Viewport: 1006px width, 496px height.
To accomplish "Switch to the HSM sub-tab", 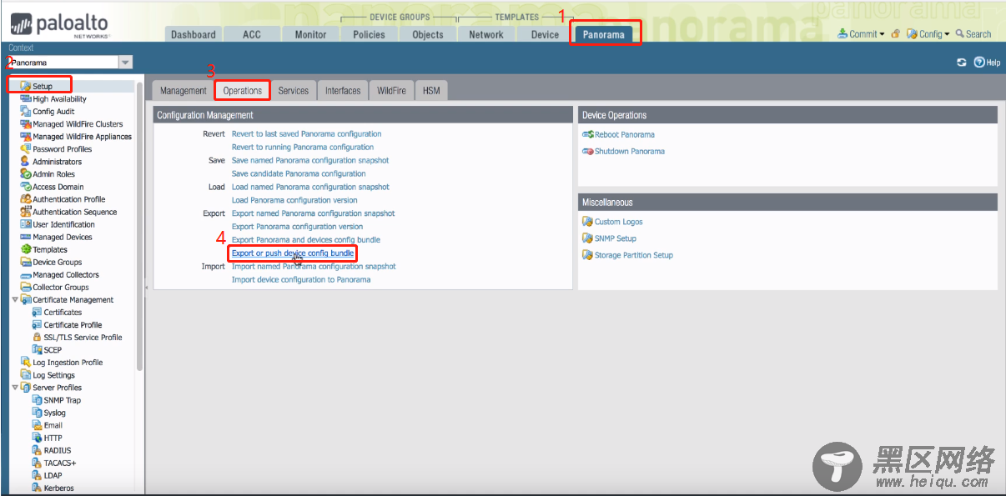I will (431, 91).
